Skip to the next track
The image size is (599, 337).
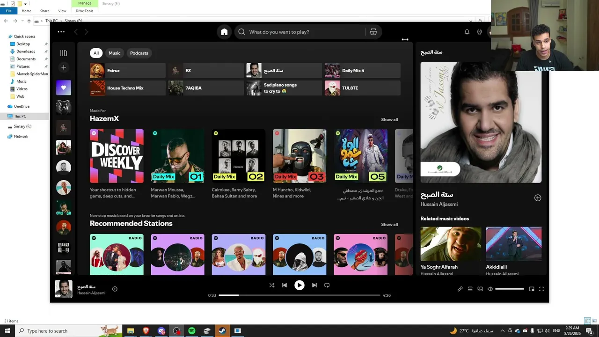[314, 285]
